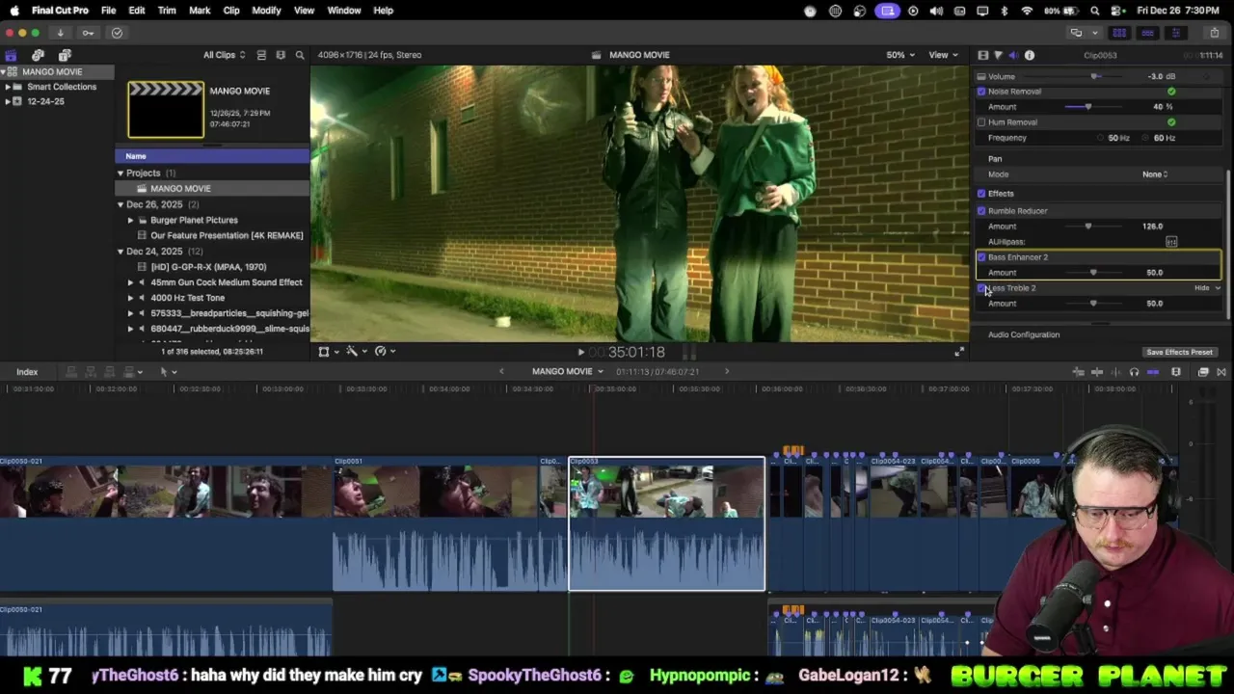Toggle timeline solo headphones icon

click(x=1134, y=372)
